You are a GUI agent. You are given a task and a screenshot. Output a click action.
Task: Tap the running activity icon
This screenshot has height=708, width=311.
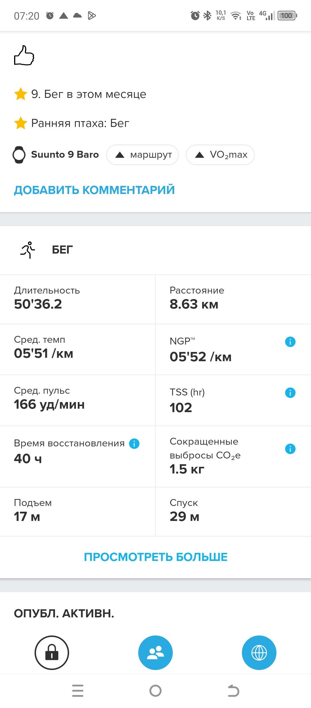tap(28, 250)
